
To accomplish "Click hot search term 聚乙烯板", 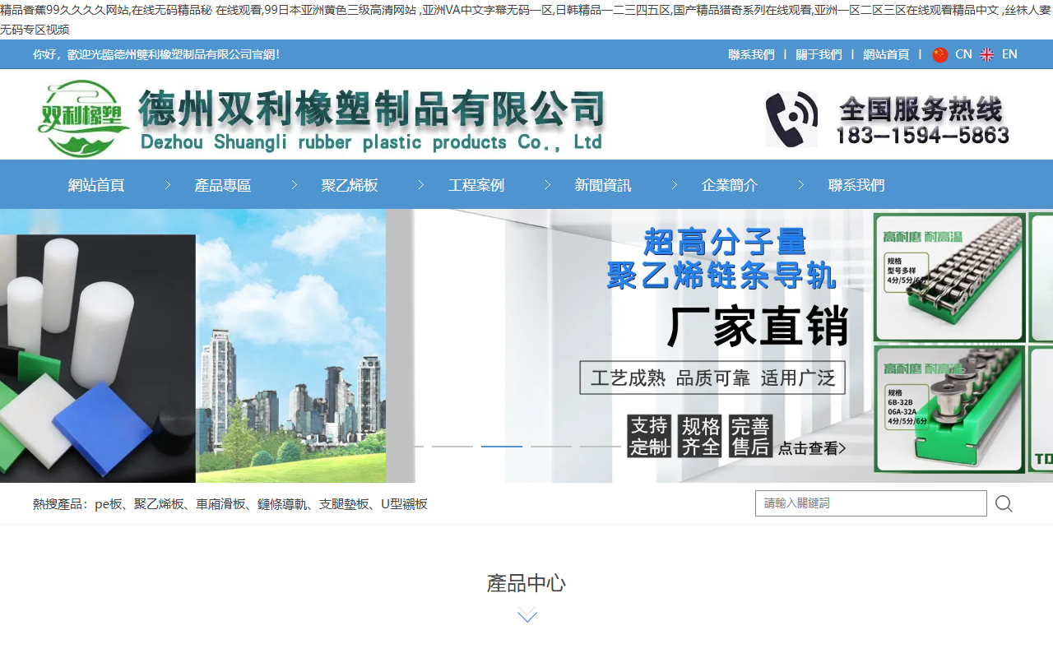I will 159,504.
